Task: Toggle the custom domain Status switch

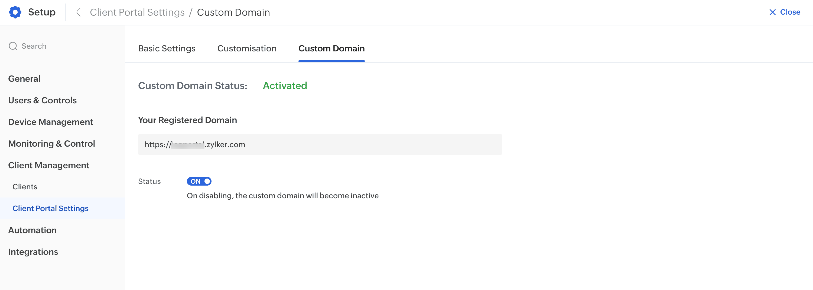Action: [x=199, y=181]
